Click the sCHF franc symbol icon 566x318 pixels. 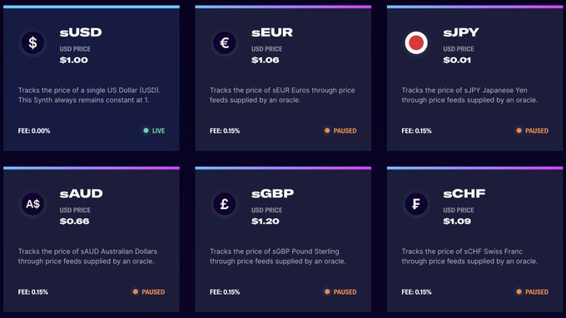pyautogui.click(x=416, y=204)
